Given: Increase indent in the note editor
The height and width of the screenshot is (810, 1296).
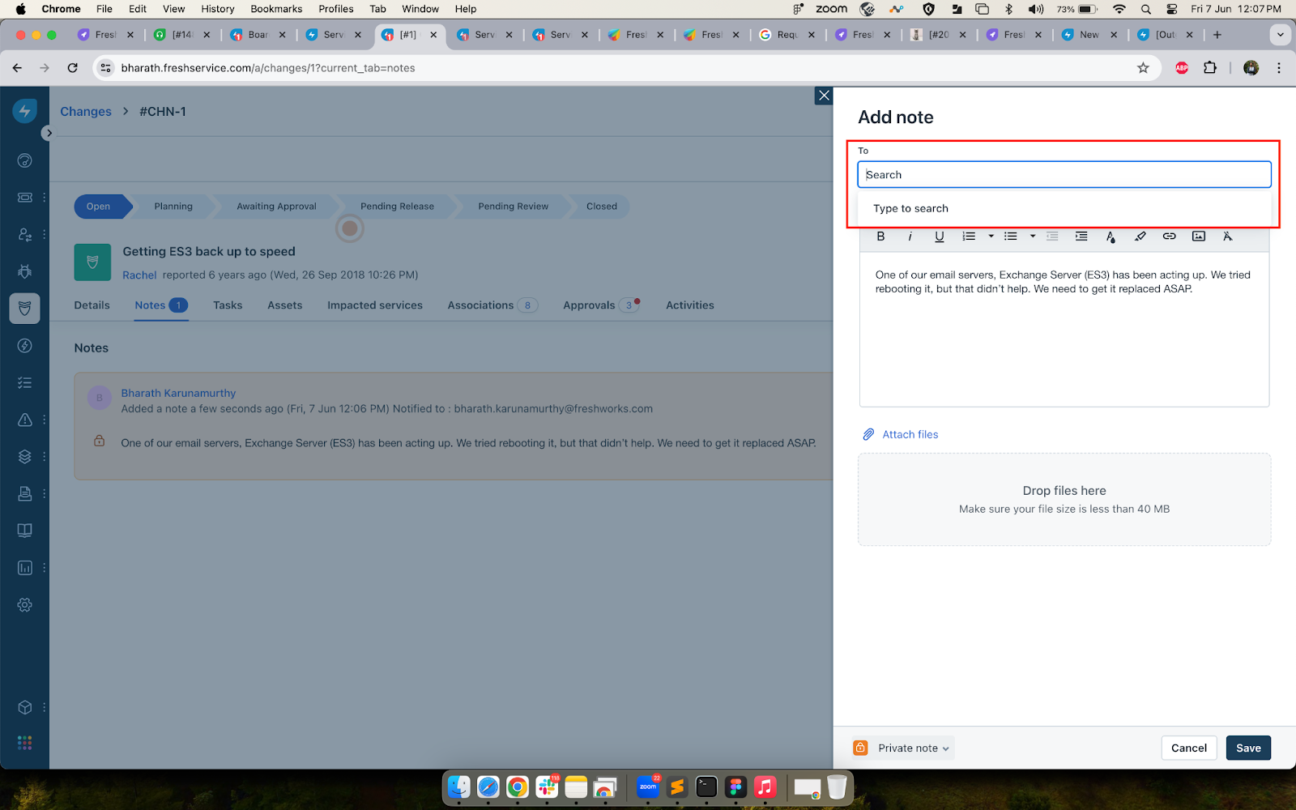Looking at the screenshot, I should [x=1081, y=237].
